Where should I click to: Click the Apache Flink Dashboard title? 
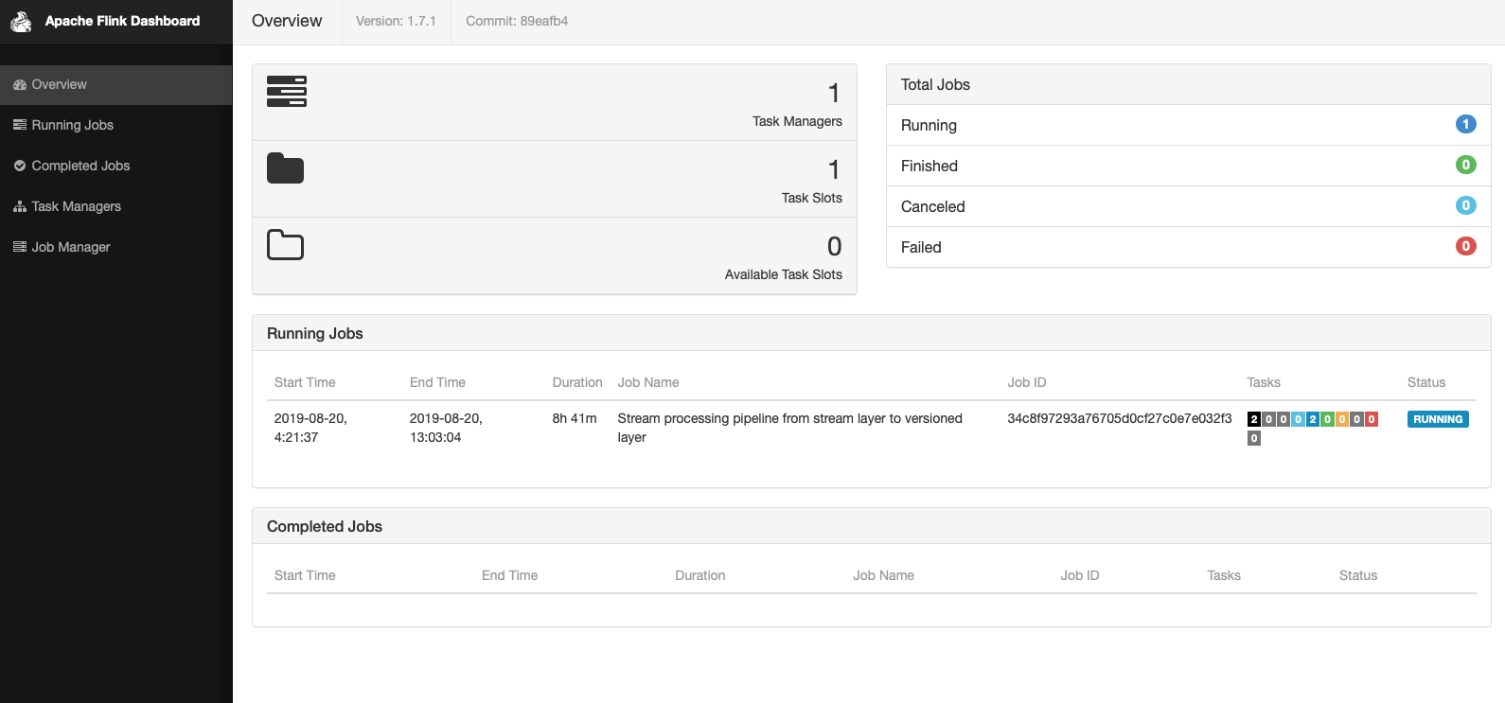click(122, 21)
